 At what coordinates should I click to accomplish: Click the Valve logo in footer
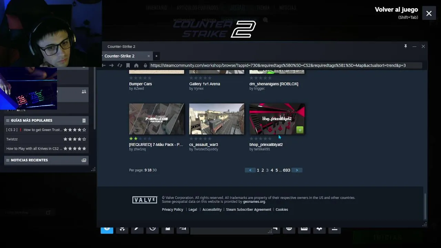(x=145, y=200)
